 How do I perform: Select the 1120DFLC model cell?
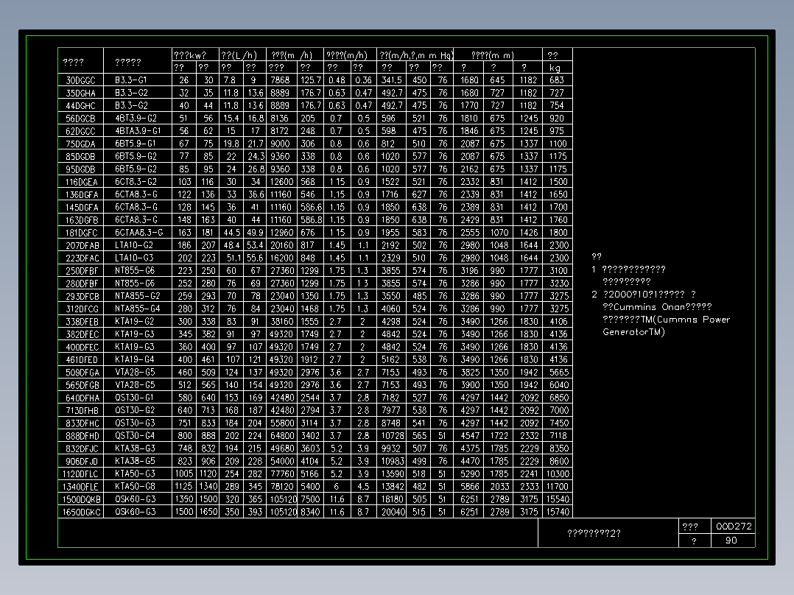pos(80,474)
